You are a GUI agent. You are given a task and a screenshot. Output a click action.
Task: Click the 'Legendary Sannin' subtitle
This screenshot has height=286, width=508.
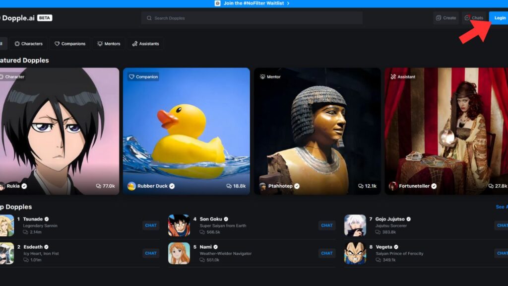pos(40,226)
